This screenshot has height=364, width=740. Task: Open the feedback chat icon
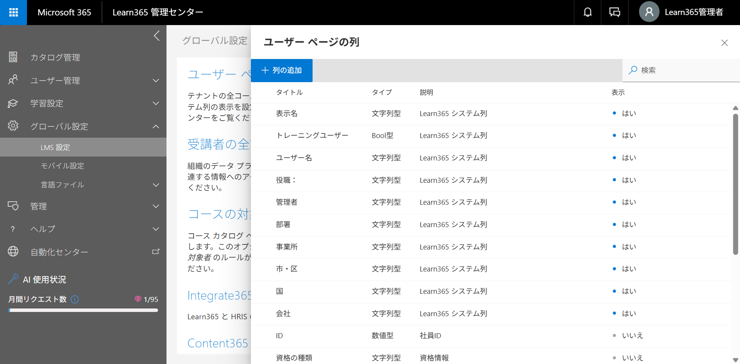(614, 12)
